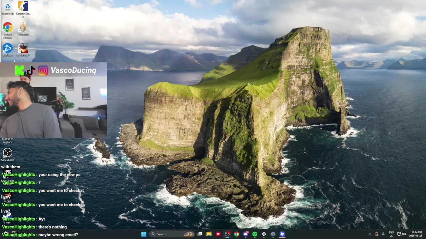Click the search highlights image in the Search box
Viewport: 426px width, 239px height.
pos(189,234)
